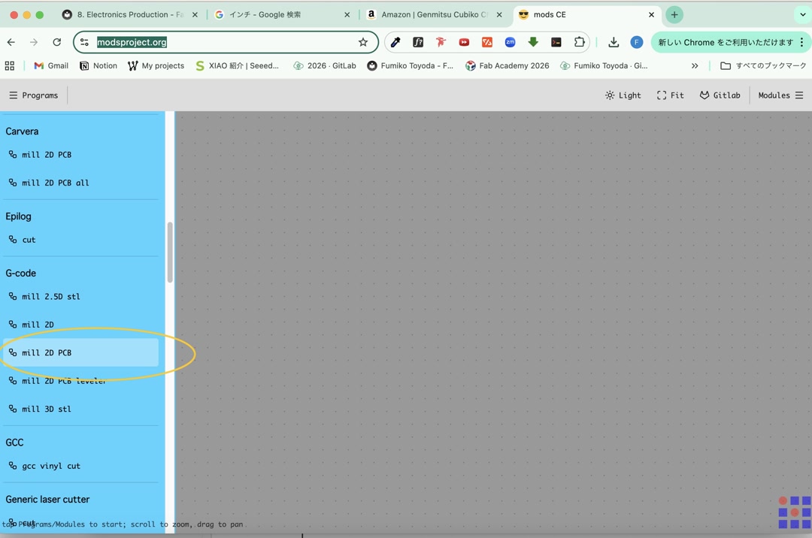Open the tab search dropdown

803,14
